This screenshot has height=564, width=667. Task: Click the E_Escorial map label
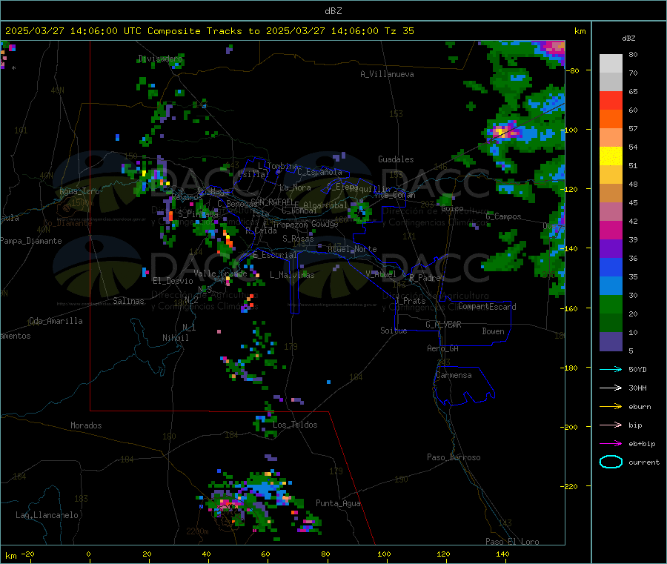click(x=275, y=255)
